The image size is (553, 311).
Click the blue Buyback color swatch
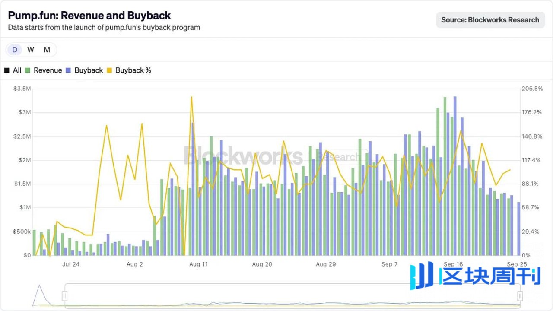(68, 70)
